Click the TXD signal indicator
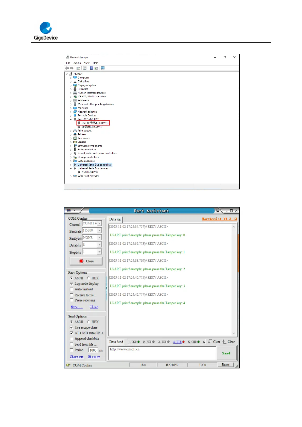Screen dimensions: 302x427 click(168, 342)
